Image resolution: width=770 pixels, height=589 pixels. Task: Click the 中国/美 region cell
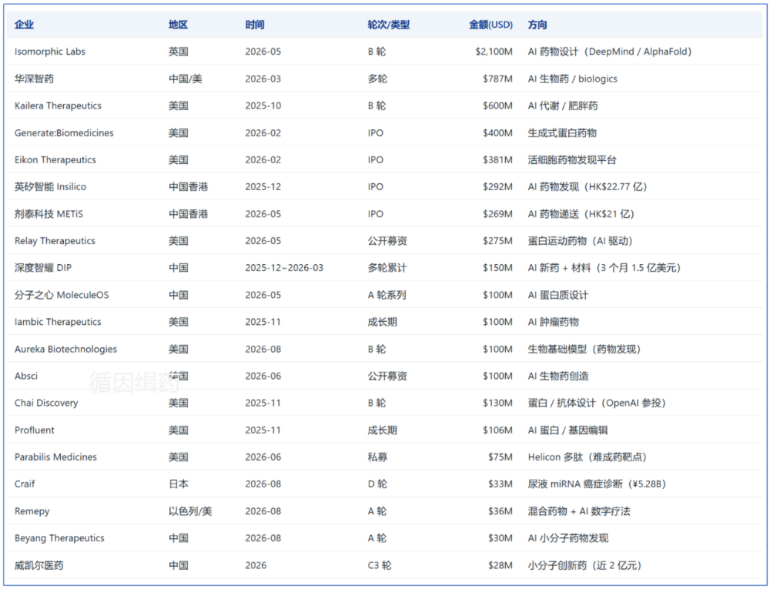tap(185, 79)
